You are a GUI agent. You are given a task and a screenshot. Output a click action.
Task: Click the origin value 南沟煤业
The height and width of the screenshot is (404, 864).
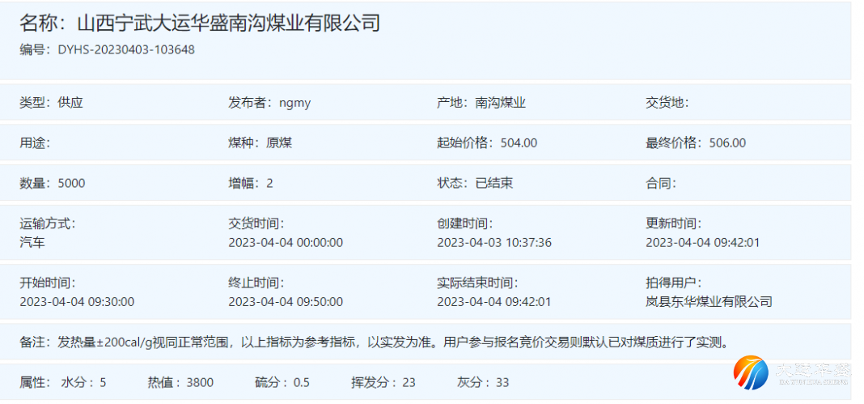[x=501, y=103]
